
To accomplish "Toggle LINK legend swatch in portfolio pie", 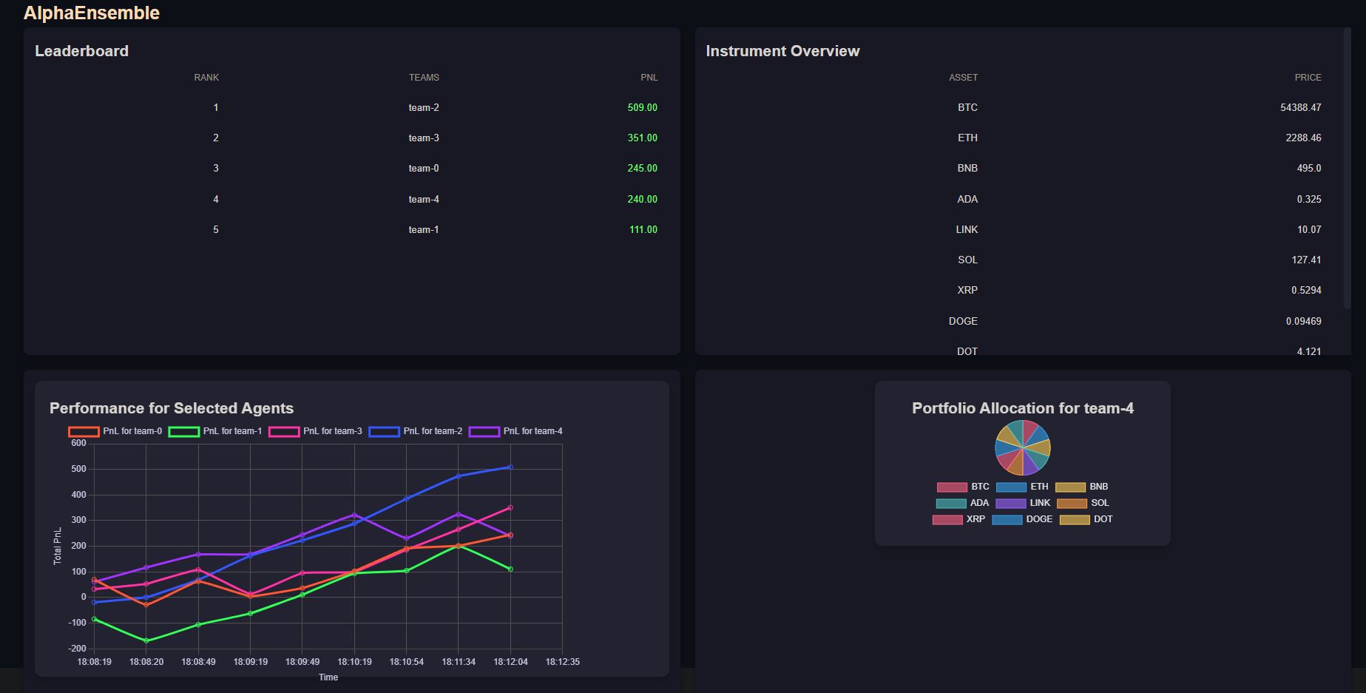I will pyautogui.click(x=1010, y=503).
